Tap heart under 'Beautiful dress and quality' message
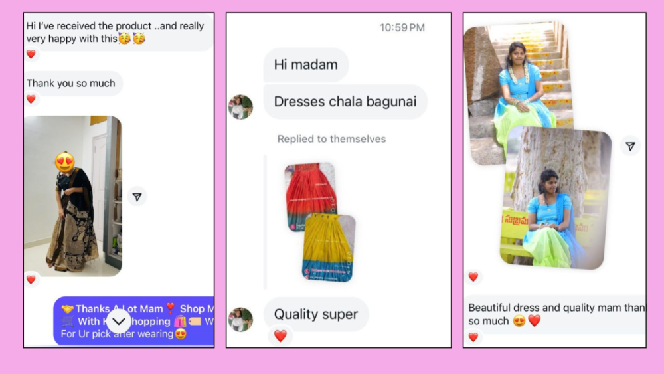Viewport: 664px width, 374px height. [x=473, y=337]
